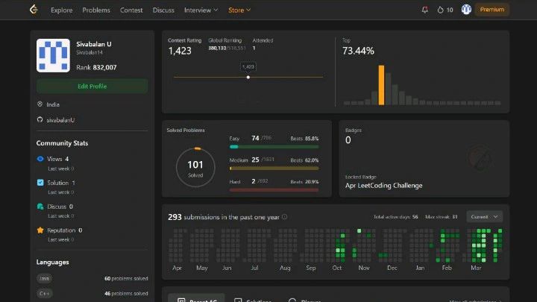Switch to the Recent AC tab
Screen dimensions: 537x302
(197, 298)
